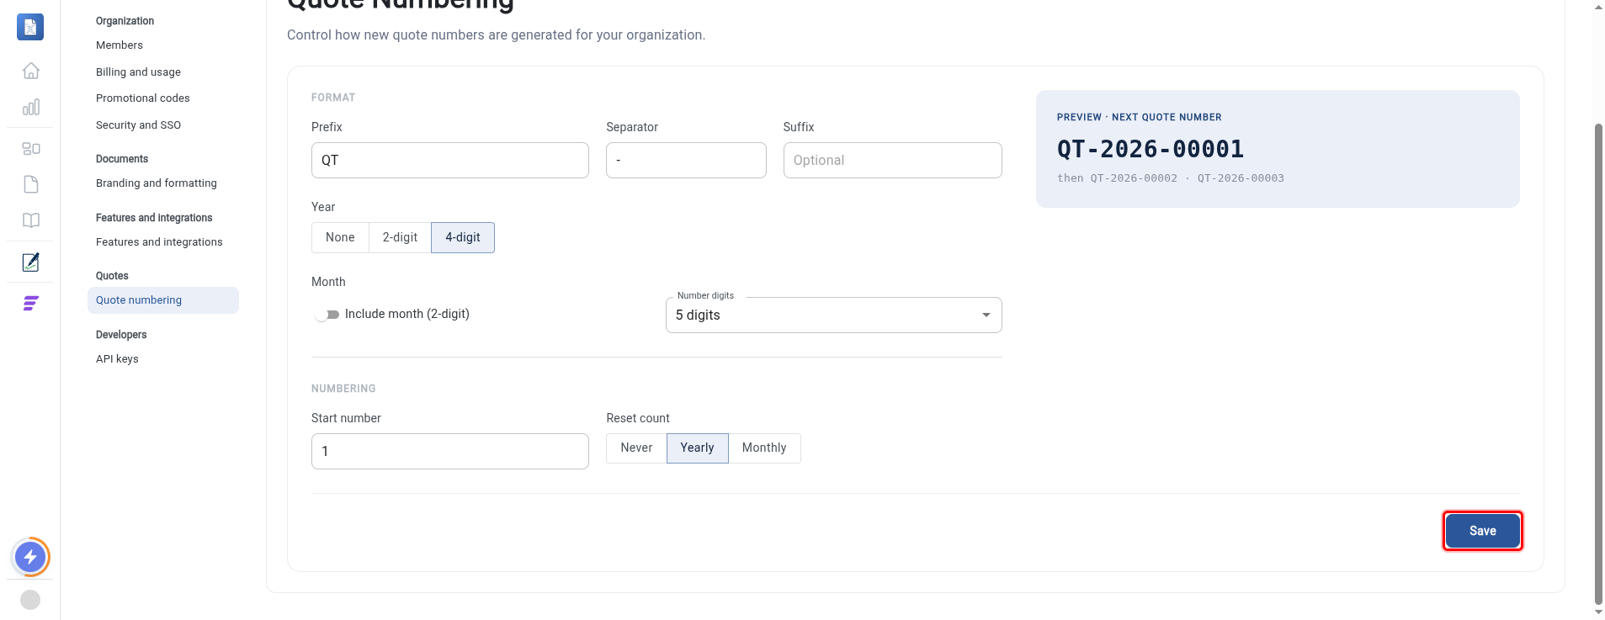
Task: Select None for Year format
Action: (x=340, y=237)
